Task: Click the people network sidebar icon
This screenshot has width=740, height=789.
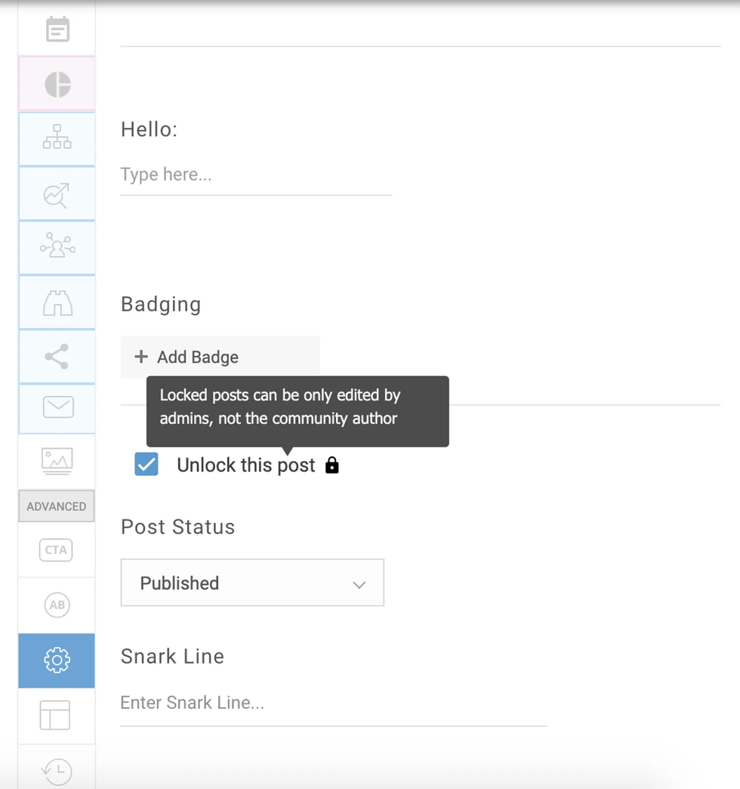Action: click(x=57, y=248)
